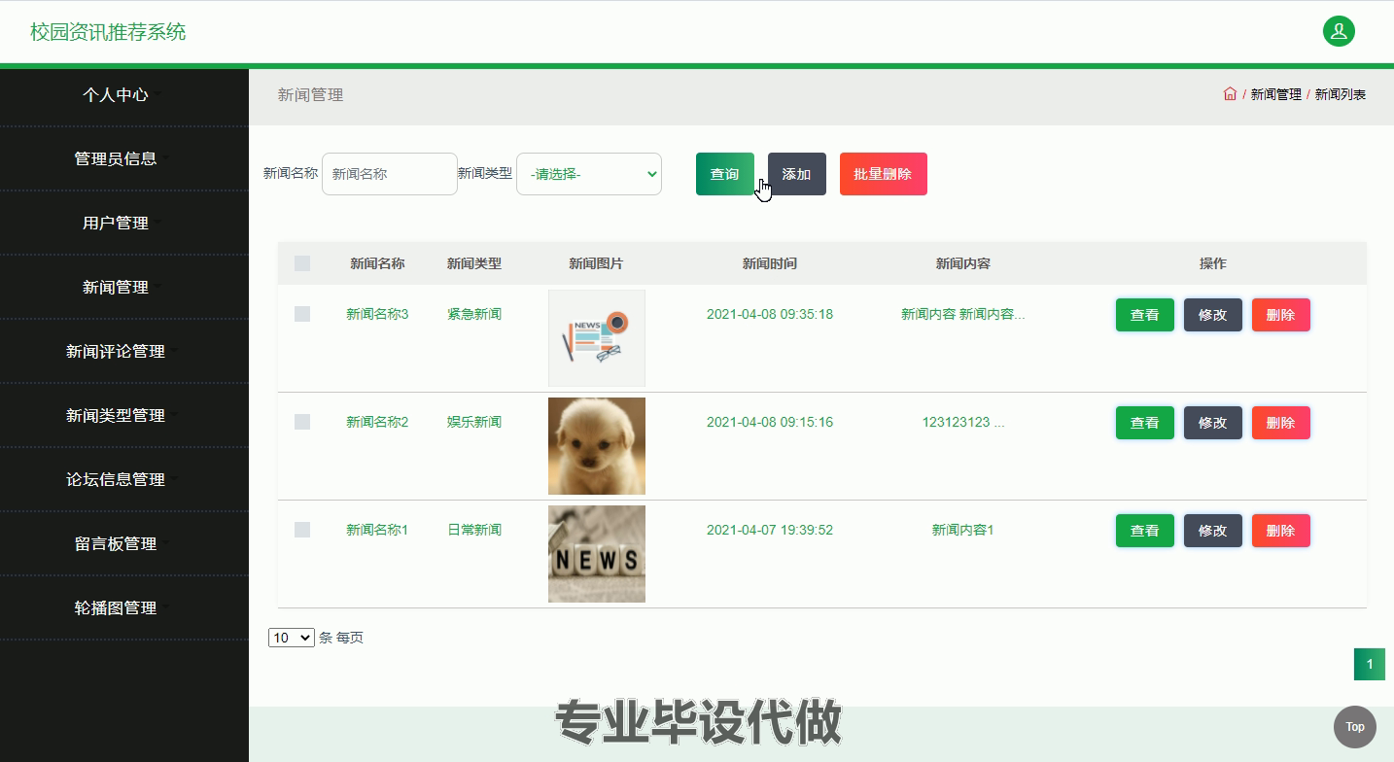Focus the 新闻名称 search input field
This screenshot has width=1394, height=762.
click(x=390, y=174)
